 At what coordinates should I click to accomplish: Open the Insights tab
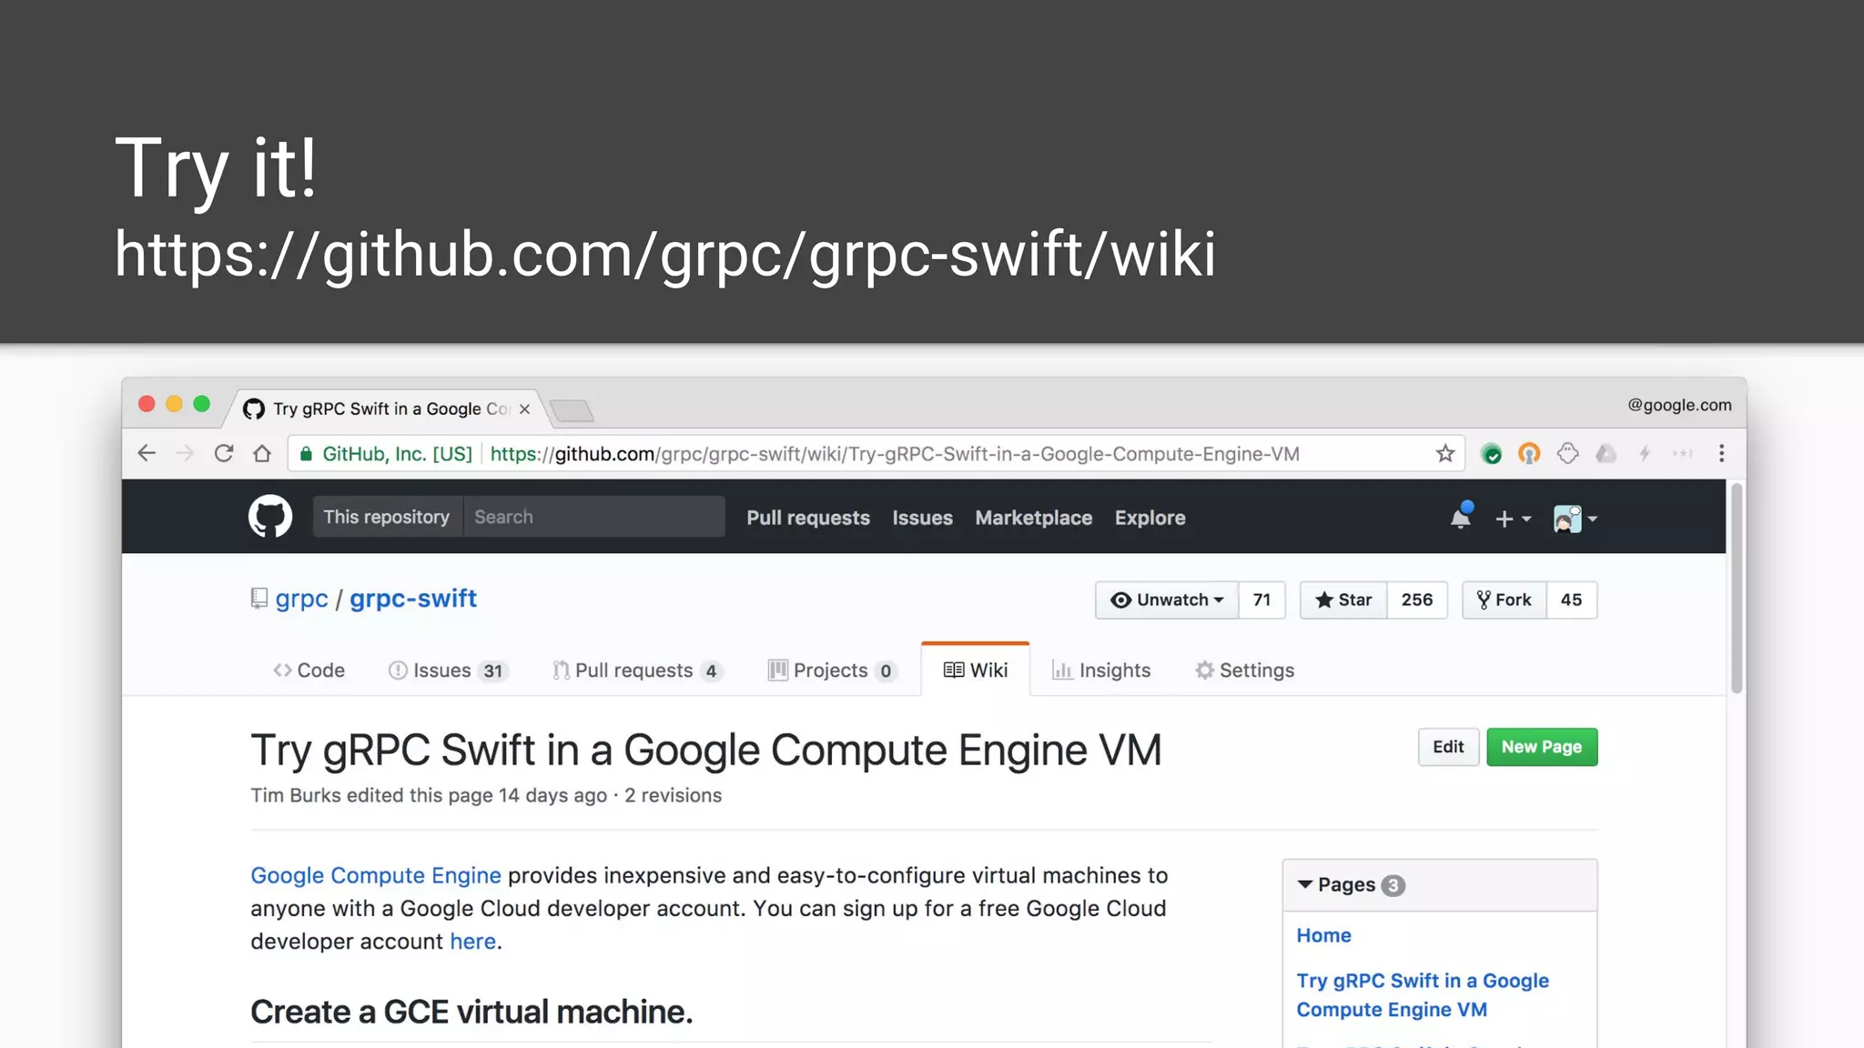[1101, 670]
